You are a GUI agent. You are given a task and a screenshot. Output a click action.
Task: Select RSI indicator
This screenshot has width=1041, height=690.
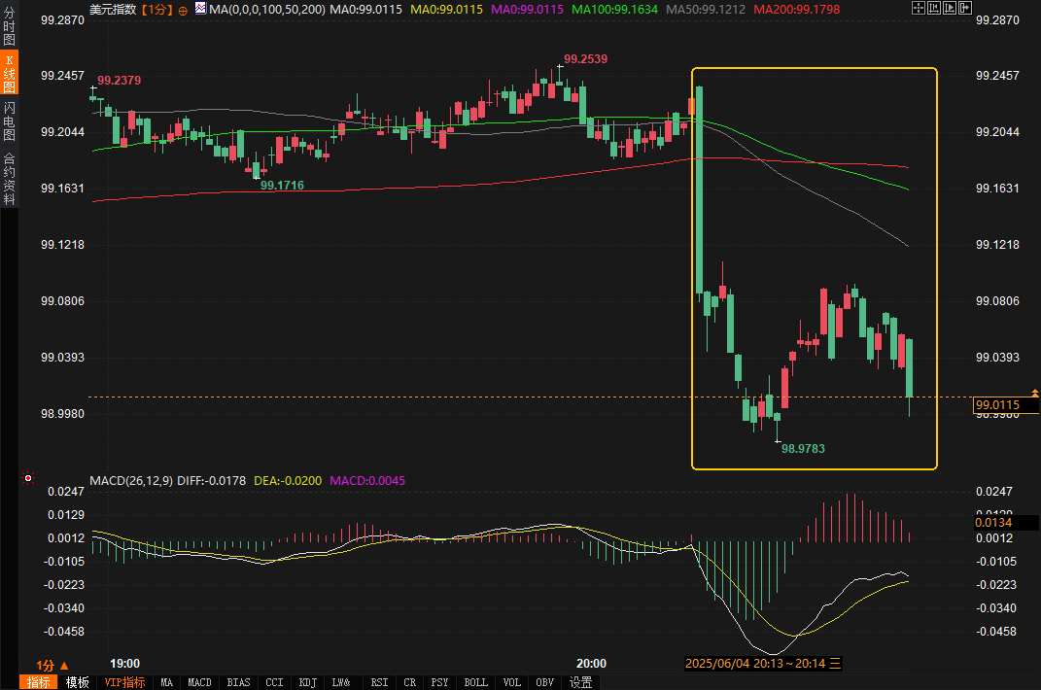pos(379,682)
